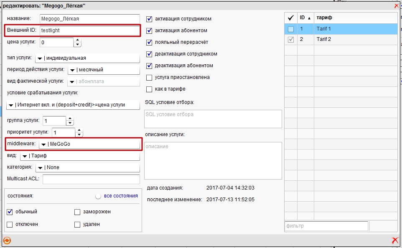Increase приоритет услуги with up arrow
This screenshot has width=402, height=248.
[x=79, y=130]
